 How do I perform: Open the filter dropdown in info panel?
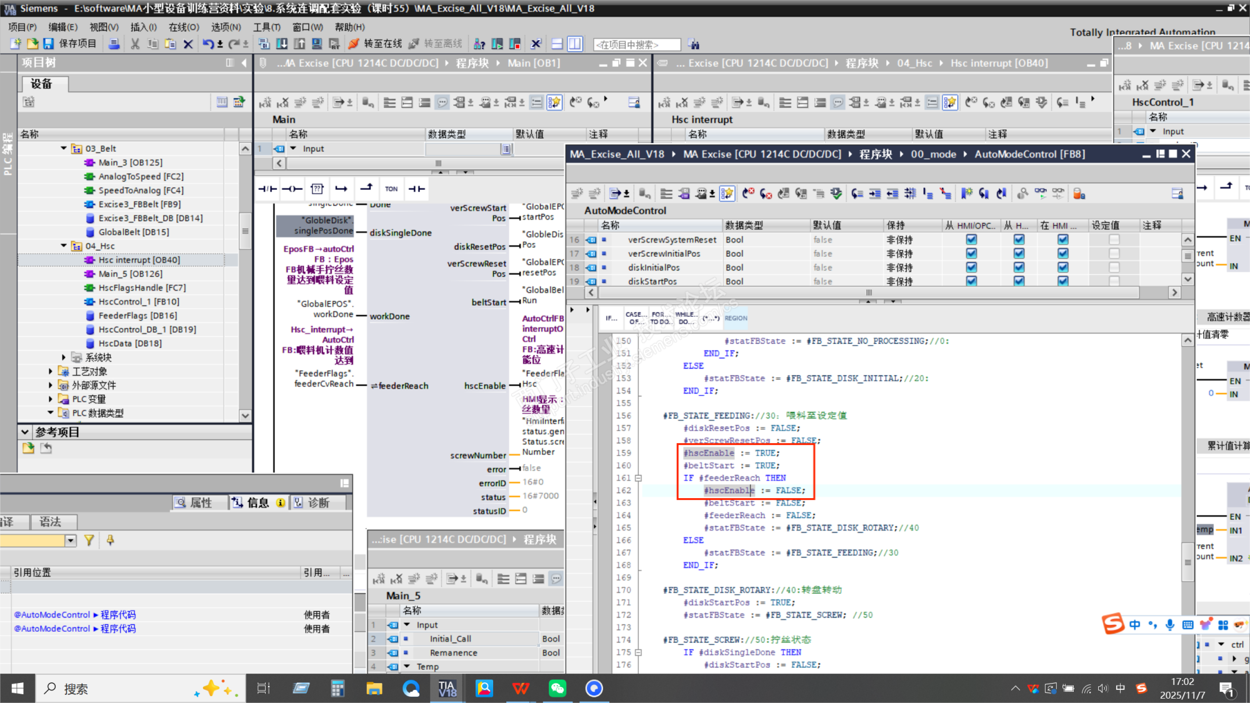[71, 541]
